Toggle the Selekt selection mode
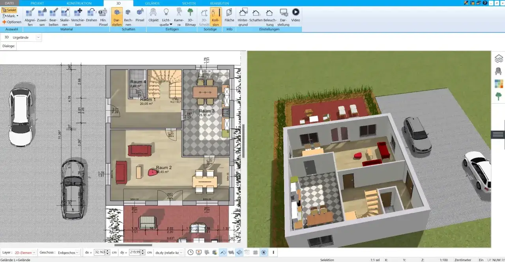This screenshot has height=262, width=505. (9, 10)
